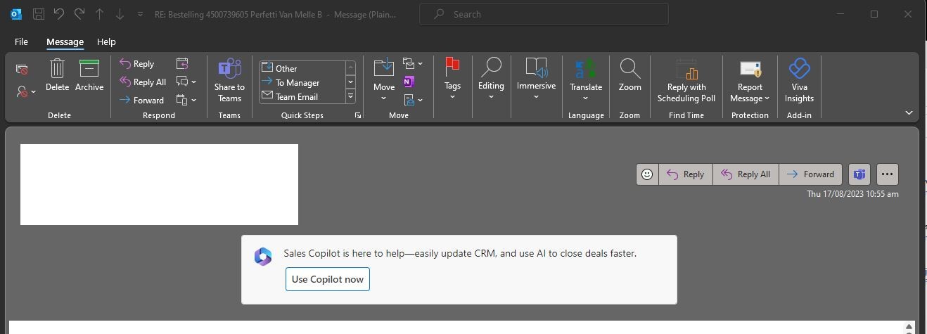
Task: Open Customize Quick Access Toolbar dropdown
Action: [140, 14]
